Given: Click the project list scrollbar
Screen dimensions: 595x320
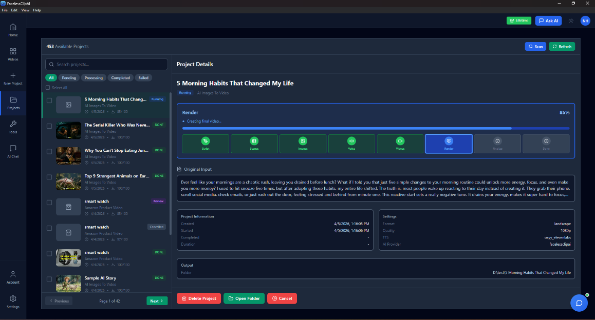Looking at the screenshot, I should tap(170, 163).
